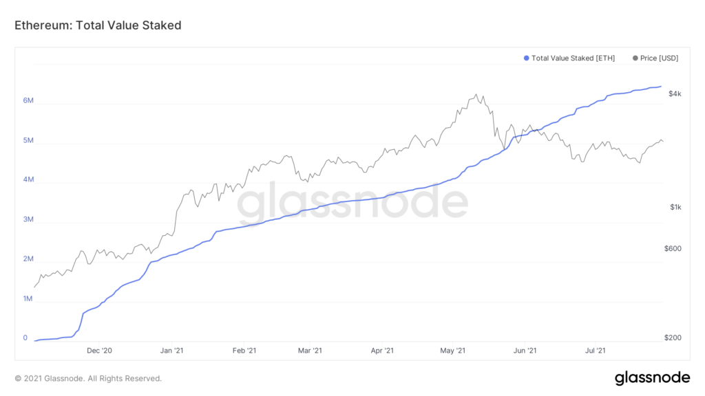Click the $4k label on price axis
The height and width of the screenshot is (396, 705).
[x=675, y=94]
